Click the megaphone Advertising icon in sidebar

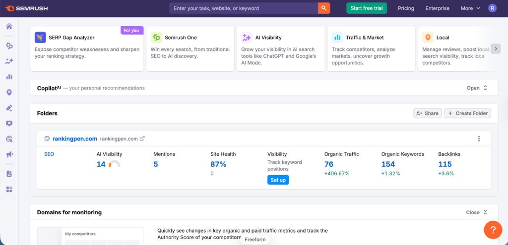(x=9, y=154)
